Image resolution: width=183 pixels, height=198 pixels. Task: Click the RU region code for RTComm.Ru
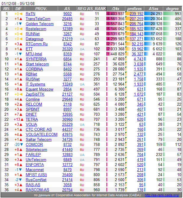[x=82, y=44]
